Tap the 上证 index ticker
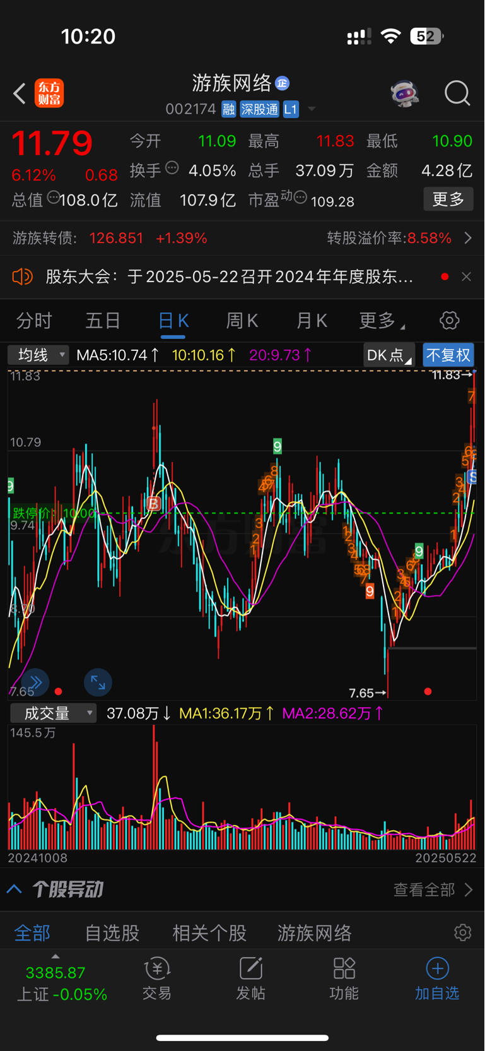The height and width of the screenshot is (1051, 485). (x=62, y=984)
